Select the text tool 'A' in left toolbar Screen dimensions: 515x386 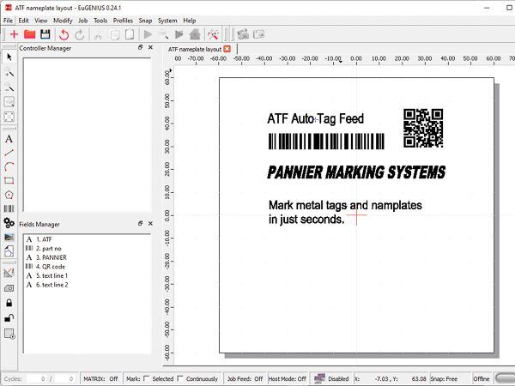coord(9,138)
